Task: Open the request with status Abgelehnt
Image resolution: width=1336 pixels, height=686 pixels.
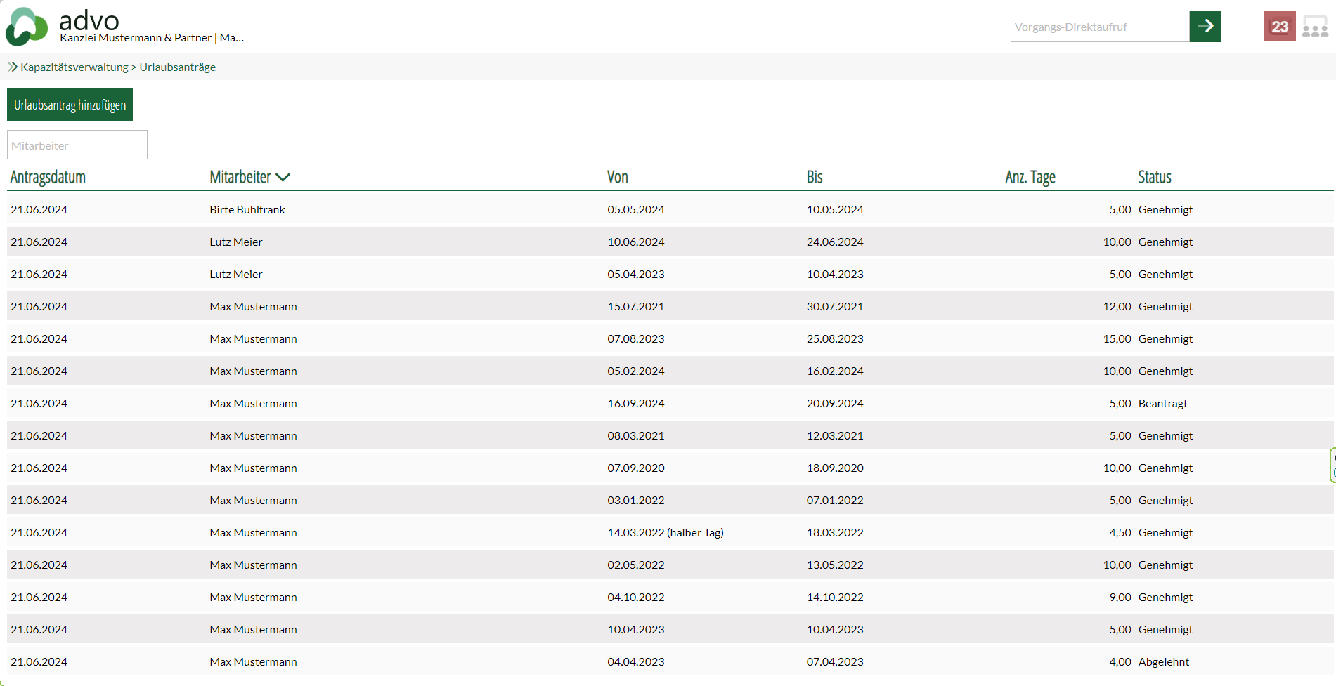Action: point(1163,662)
